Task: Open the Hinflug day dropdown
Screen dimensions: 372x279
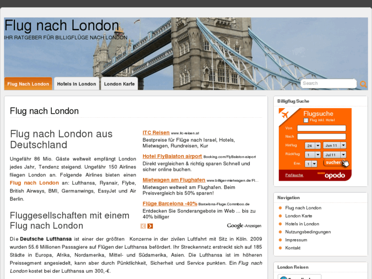Action: [313, 145]
